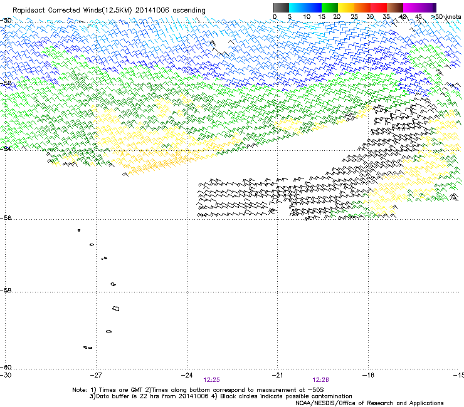Click the magenta 40-45 knots legend swatch
The image size is (464, 407).
(x=411, y=8)
